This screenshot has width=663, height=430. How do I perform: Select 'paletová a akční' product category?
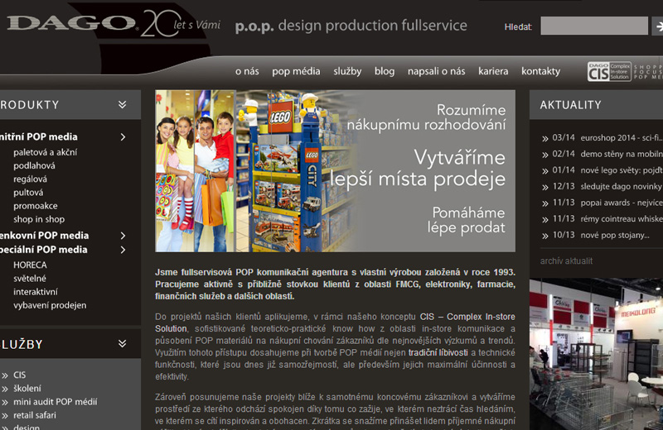click(x=46, y=152)
